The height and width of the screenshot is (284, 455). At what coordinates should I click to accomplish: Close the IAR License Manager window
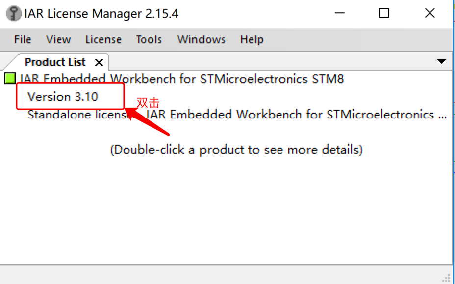pyautogui.click(x=430, y=13)
